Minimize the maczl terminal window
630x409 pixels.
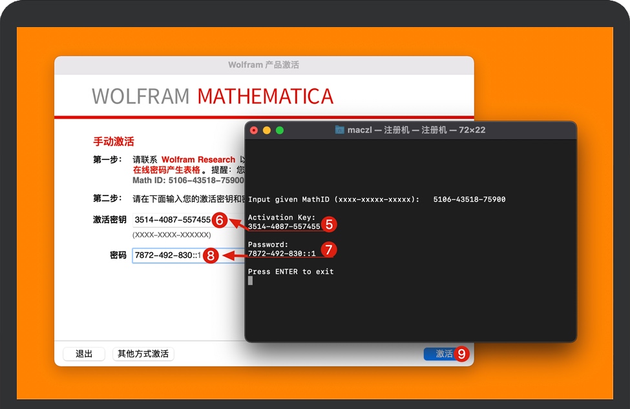(267, 130)
